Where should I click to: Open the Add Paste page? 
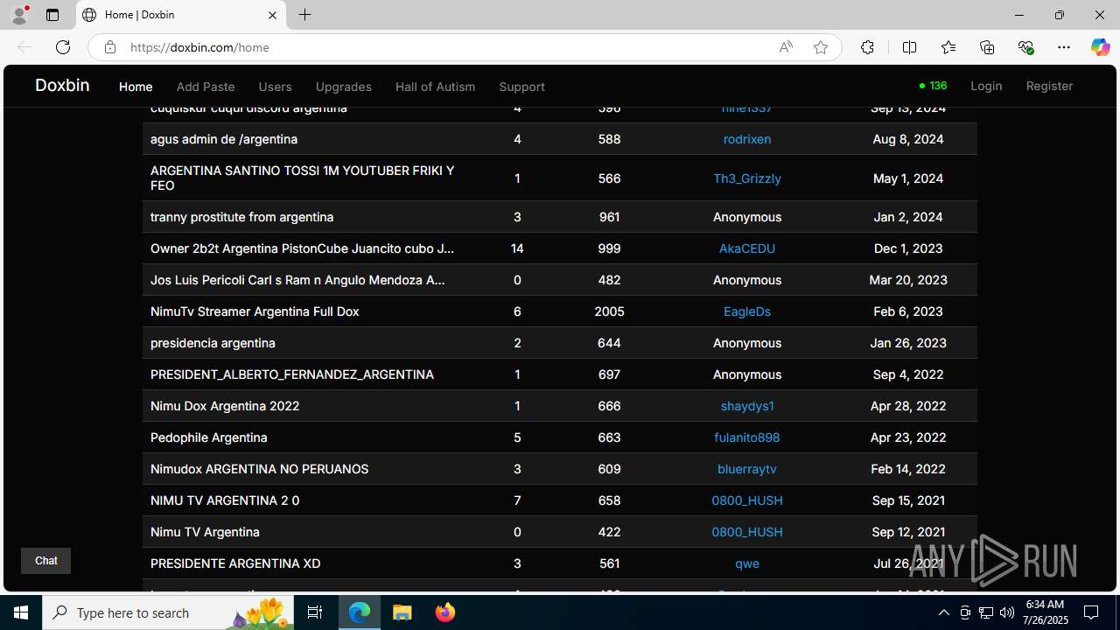click(x=206, y=87)
